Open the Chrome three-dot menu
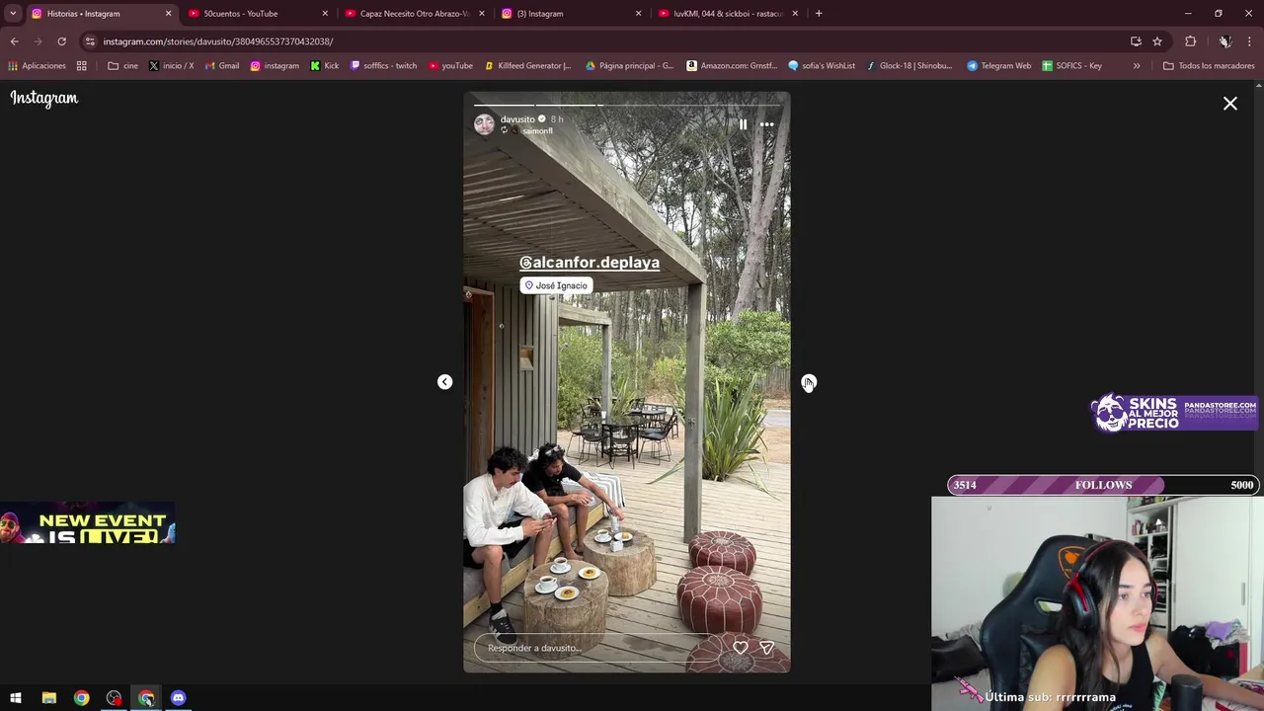 [1249, 41]
